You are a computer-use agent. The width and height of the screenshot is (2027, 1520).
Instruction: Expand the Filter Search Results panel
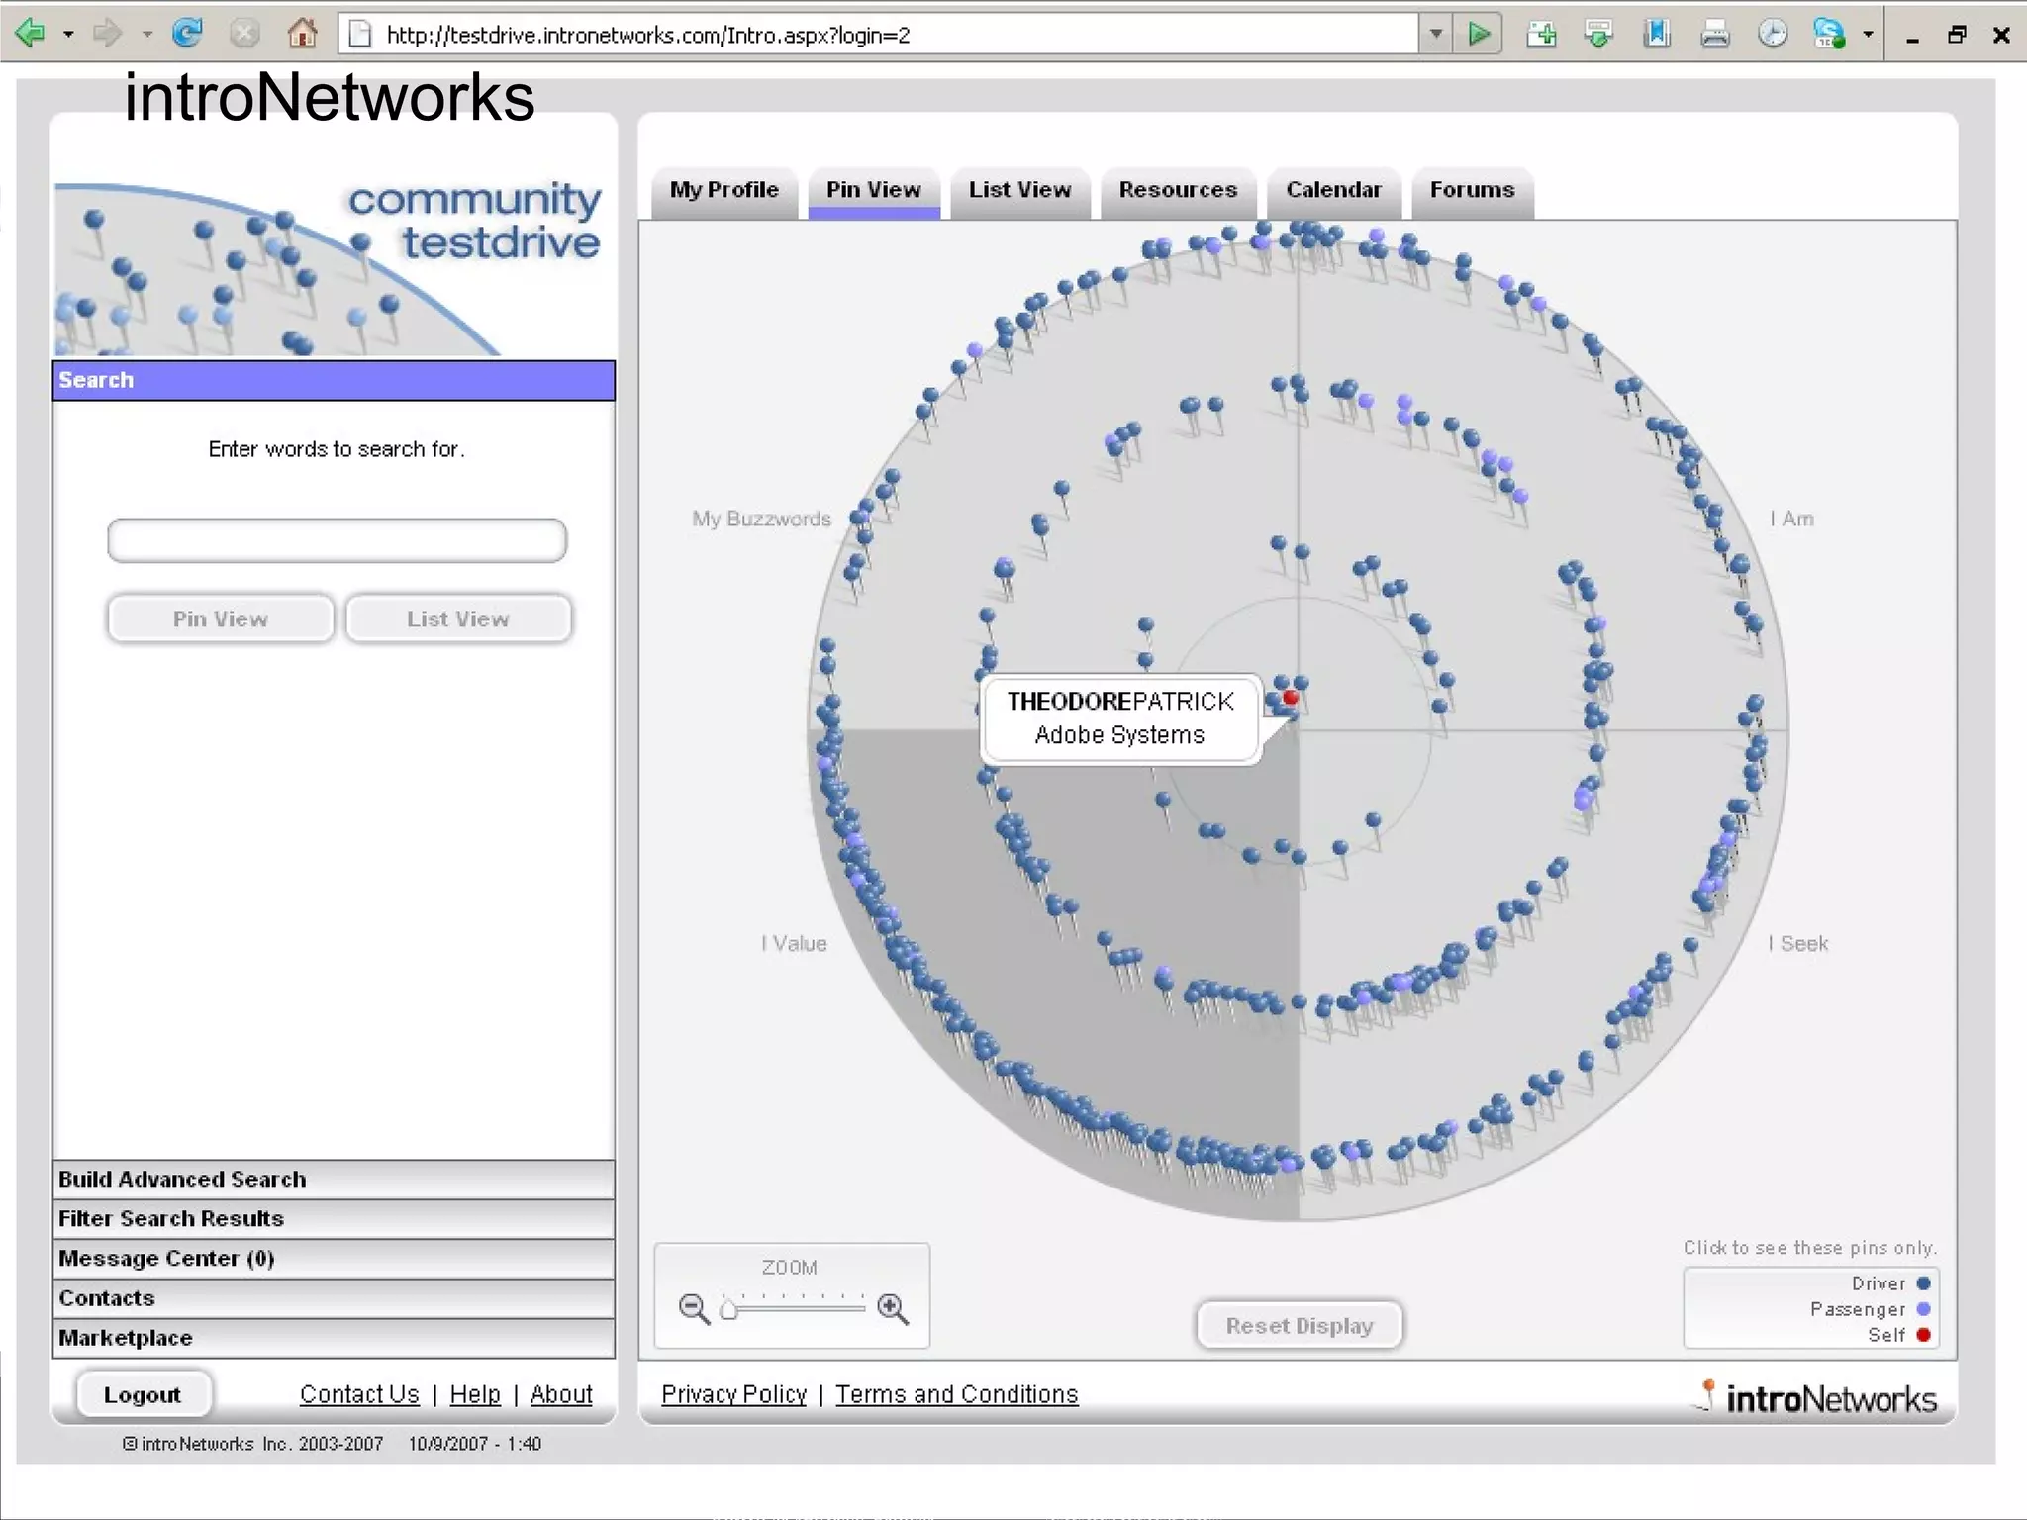tap(334, 1219)
